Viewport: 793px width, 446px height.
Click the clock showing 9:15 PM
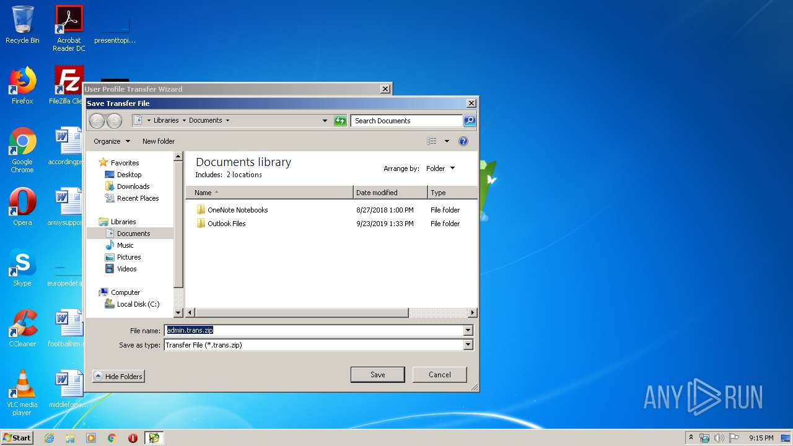(761, 438)
